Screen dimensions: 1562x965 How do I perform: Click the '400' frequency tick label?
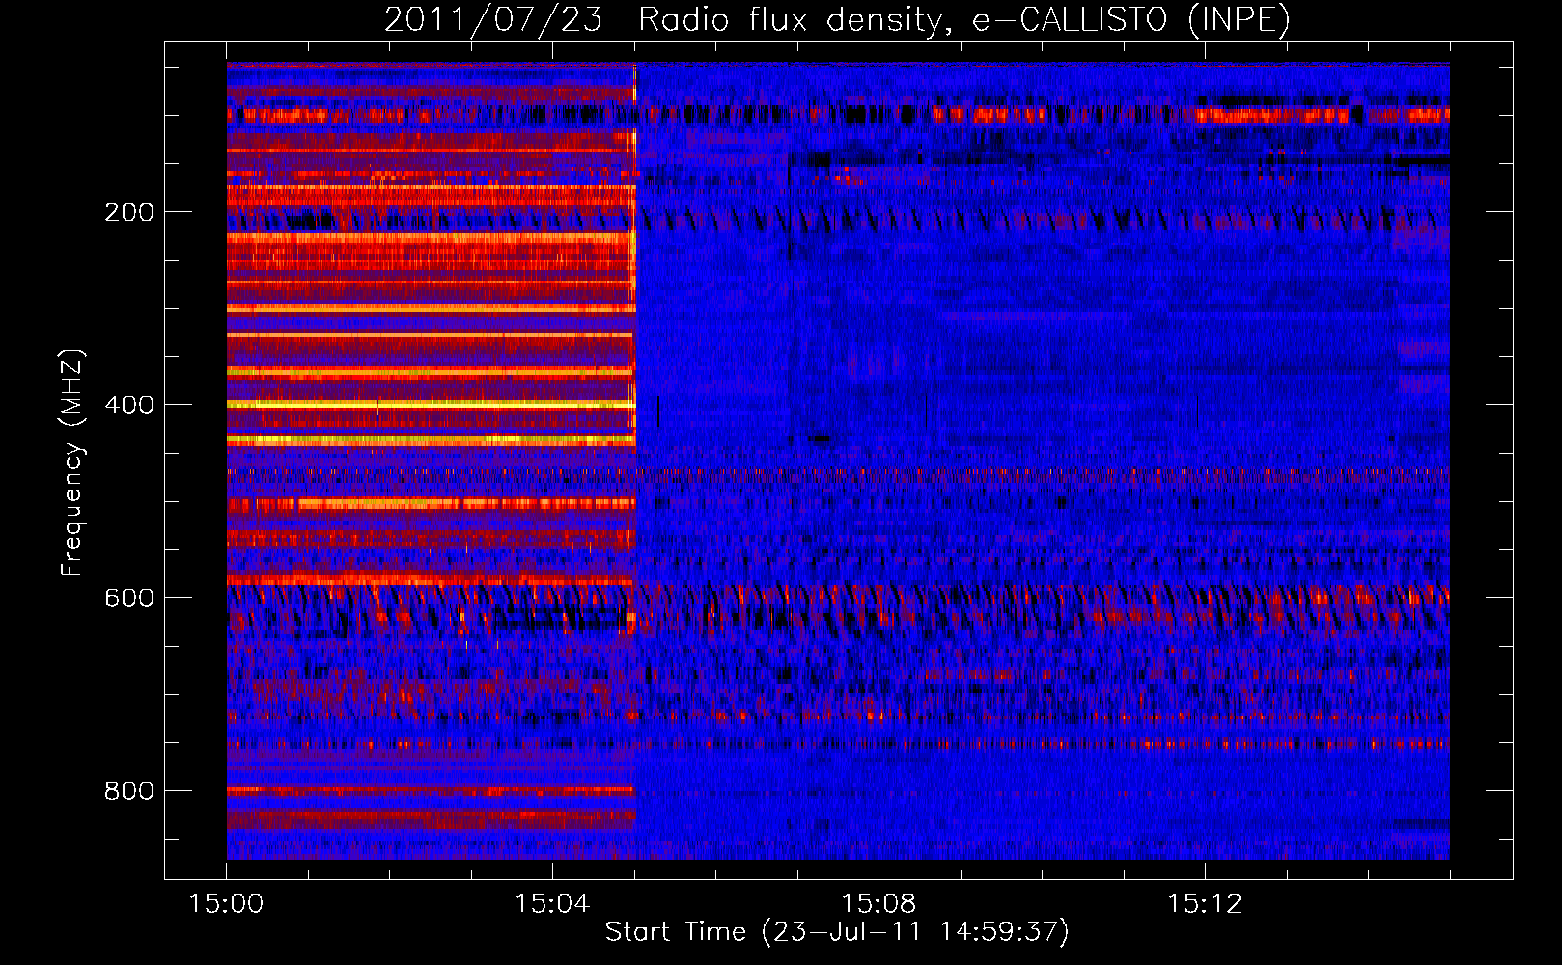tap(129, 405)
